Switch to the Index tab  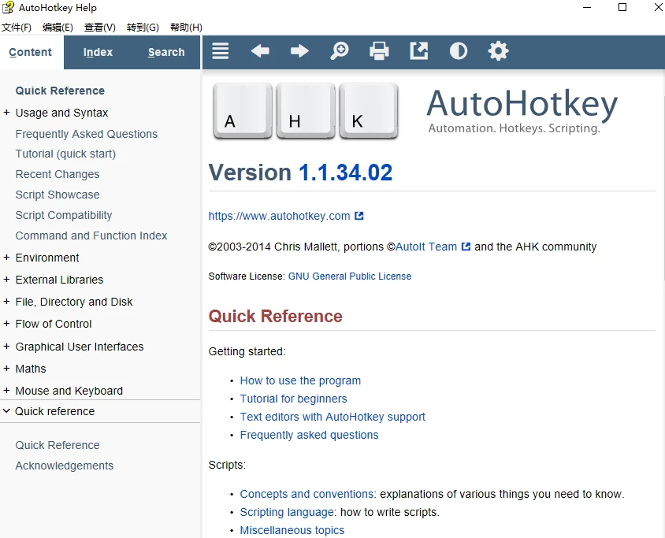(x=98, y=53)
